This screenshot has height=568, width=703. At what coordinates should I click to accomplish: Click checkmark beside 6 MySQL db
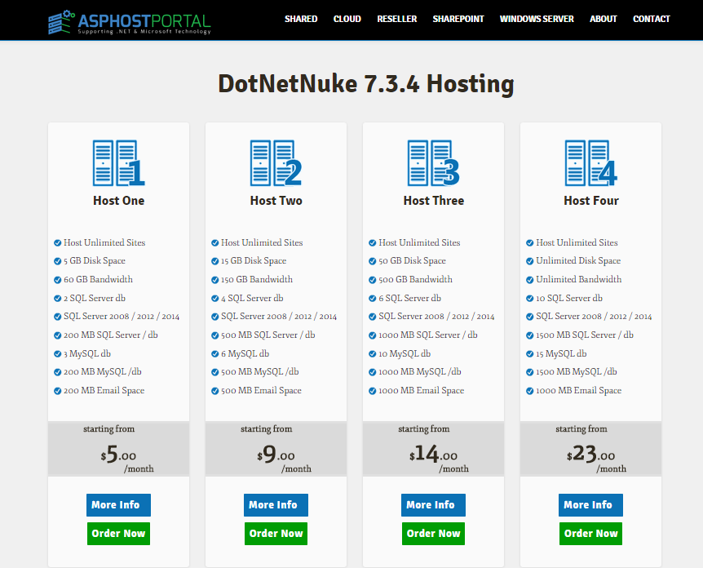pos(214,354)
